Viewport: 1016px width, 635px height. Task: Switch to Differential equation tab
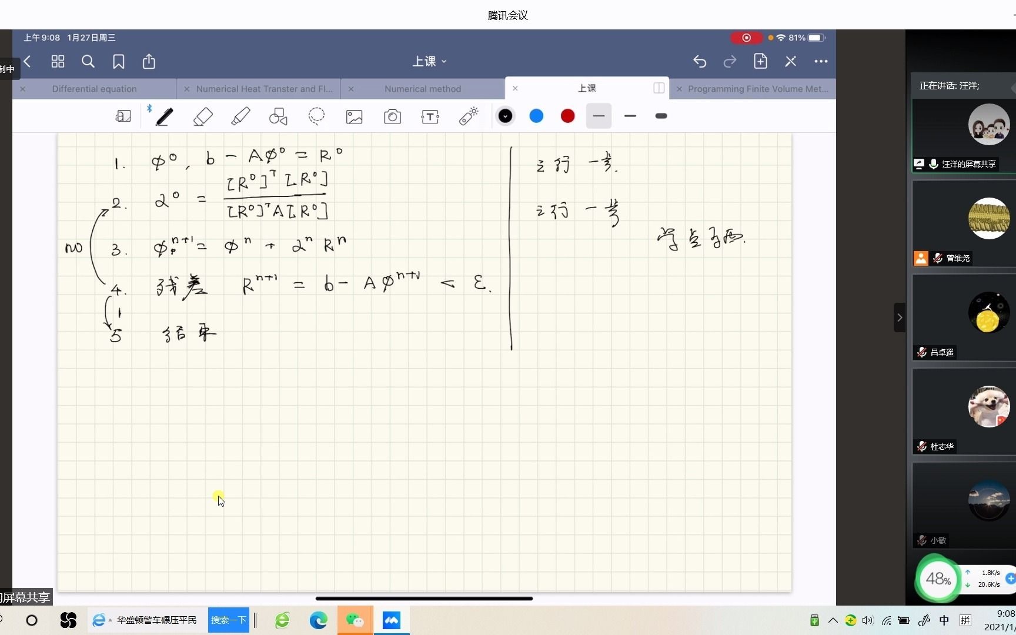tap(94, 89)
